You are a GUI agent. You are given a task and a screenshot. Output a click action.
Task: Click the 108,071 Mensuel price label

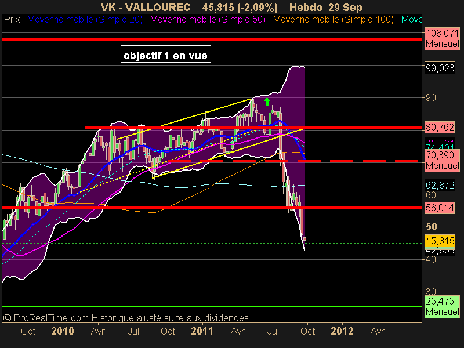point(442,38)
